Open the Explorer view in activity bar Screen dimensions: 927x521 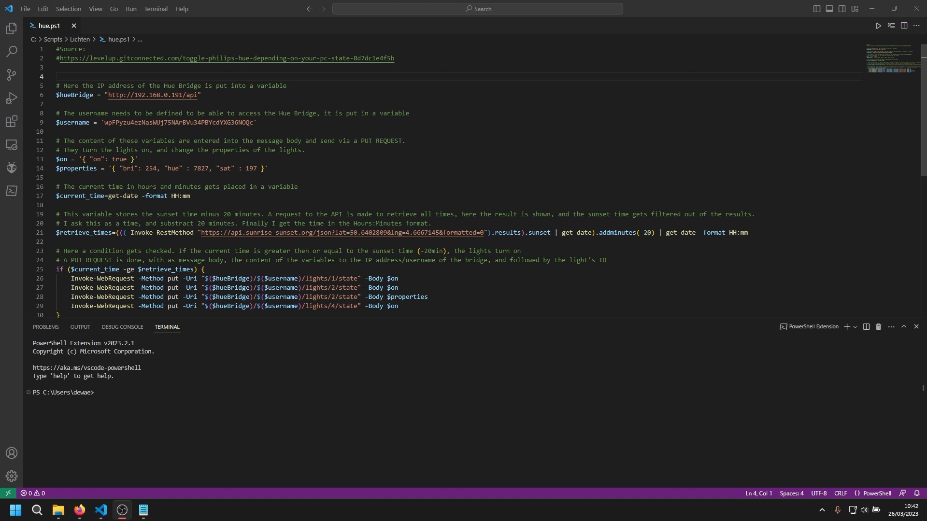(x=12, y=28)
